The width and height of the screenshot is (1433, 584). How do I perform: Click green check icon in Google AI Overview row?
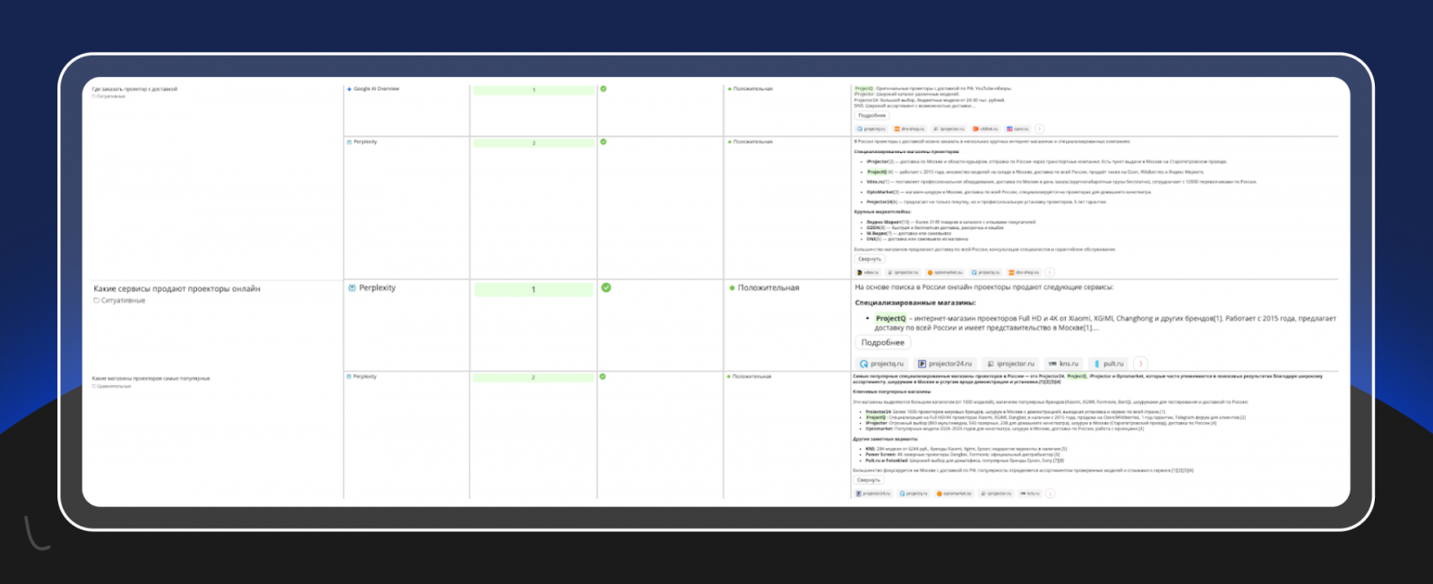(x=603, y=89)
